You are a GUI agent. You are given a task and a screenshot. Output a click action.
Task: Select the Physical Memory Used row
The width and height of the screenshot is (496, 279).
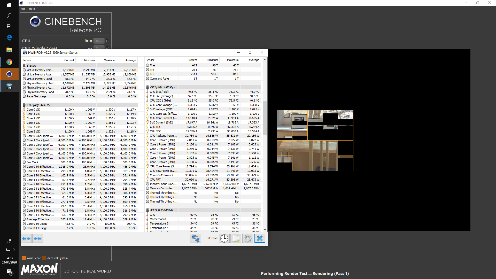tap(79, 83)
